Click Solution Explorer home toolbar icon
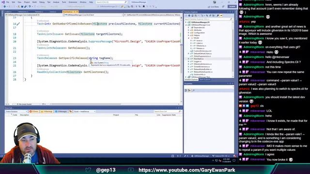310x174 pixels. coord(192,15)
